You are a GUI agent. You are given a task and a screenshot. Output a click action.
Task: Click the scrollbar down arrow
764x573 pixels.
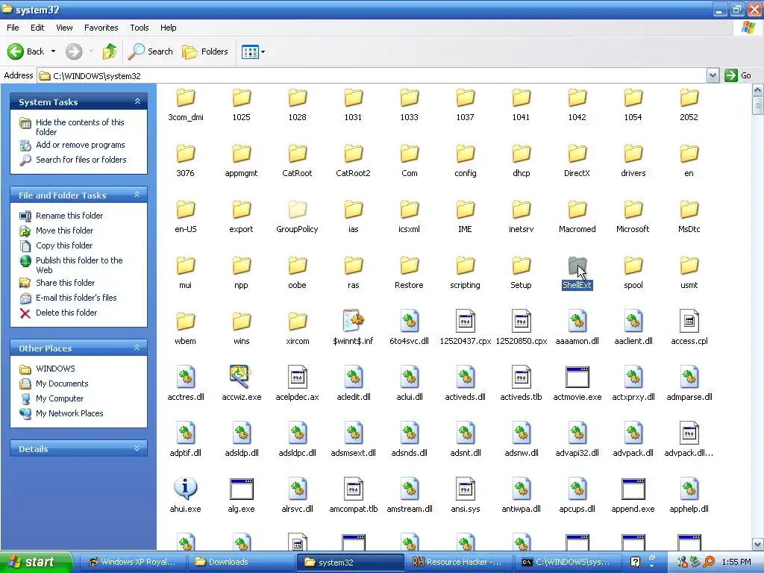point(757,544)
